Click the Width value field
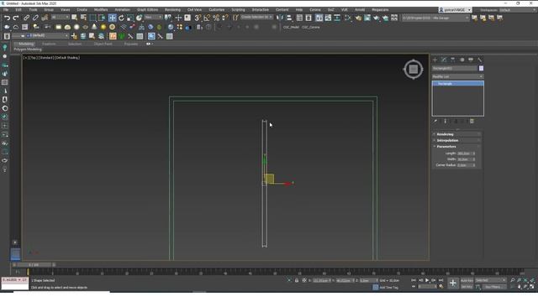Viewport: 538px width, 302px height. [465, 159]
